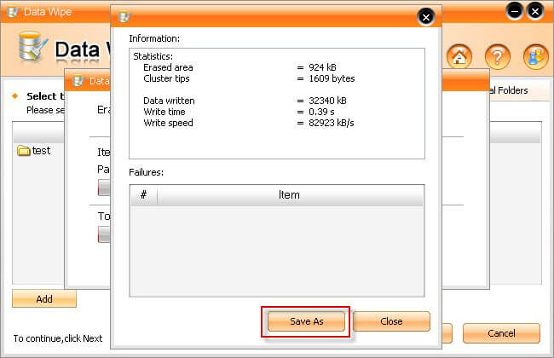
Task: Close the Information dialog with X
Action: [426, 17]
